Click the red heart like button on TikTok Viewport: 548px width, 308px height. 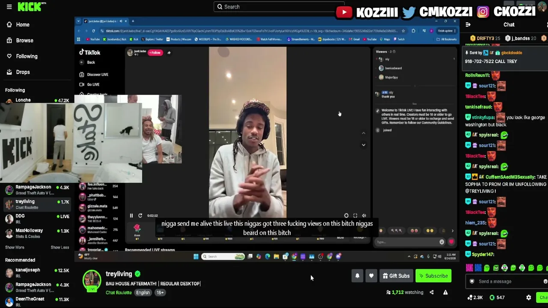click(x=451, y=242)
